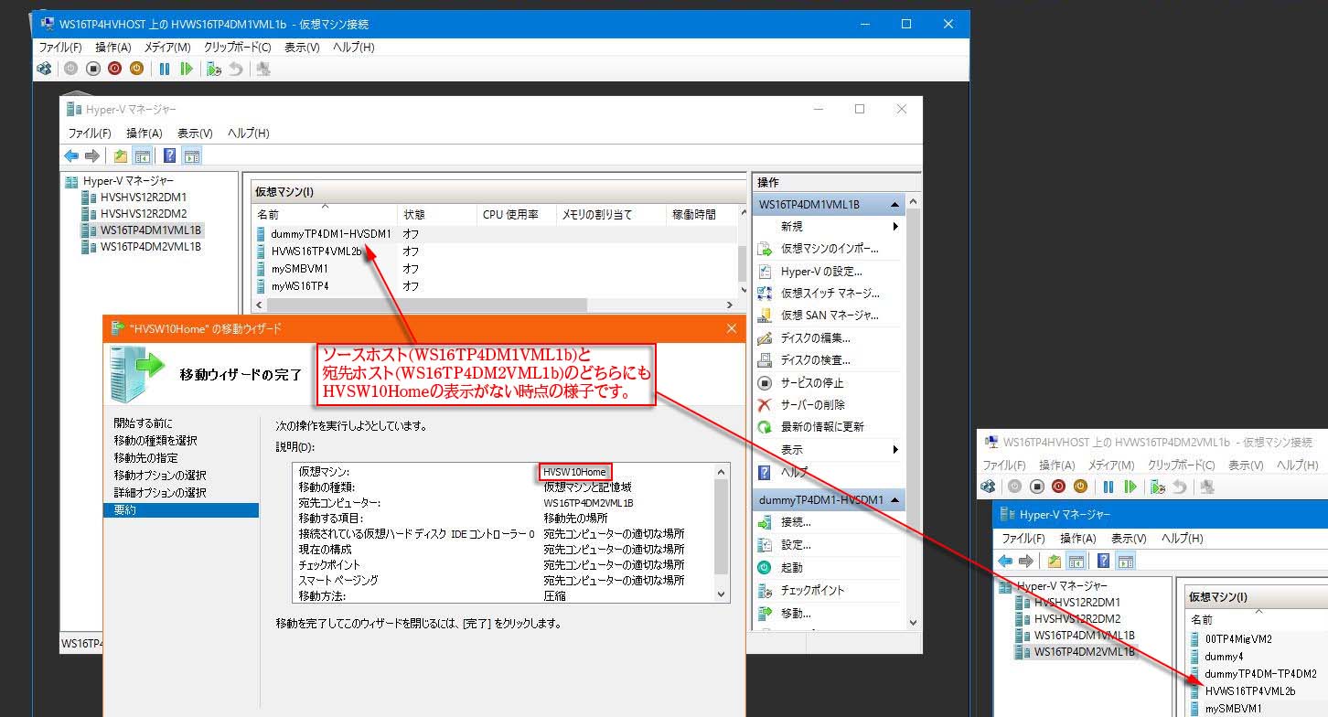Pause the VM from the DM1VML1b connection toolbar
This screenshot has height=717, width=1328.
pos(165,68)
